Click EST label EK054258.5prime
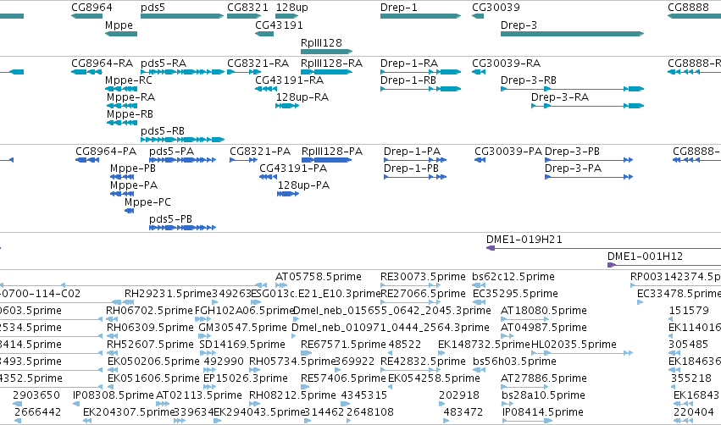Image resolution: width=721 pixels, height=425 pixels. point(434,379)
